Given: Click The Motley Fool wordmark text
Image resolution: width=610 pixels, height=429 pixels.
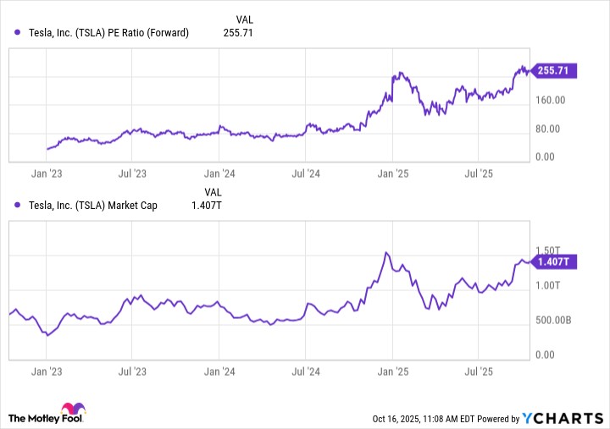Looking at the screenshot, I should pyautogui.click(x=37, y=418).
